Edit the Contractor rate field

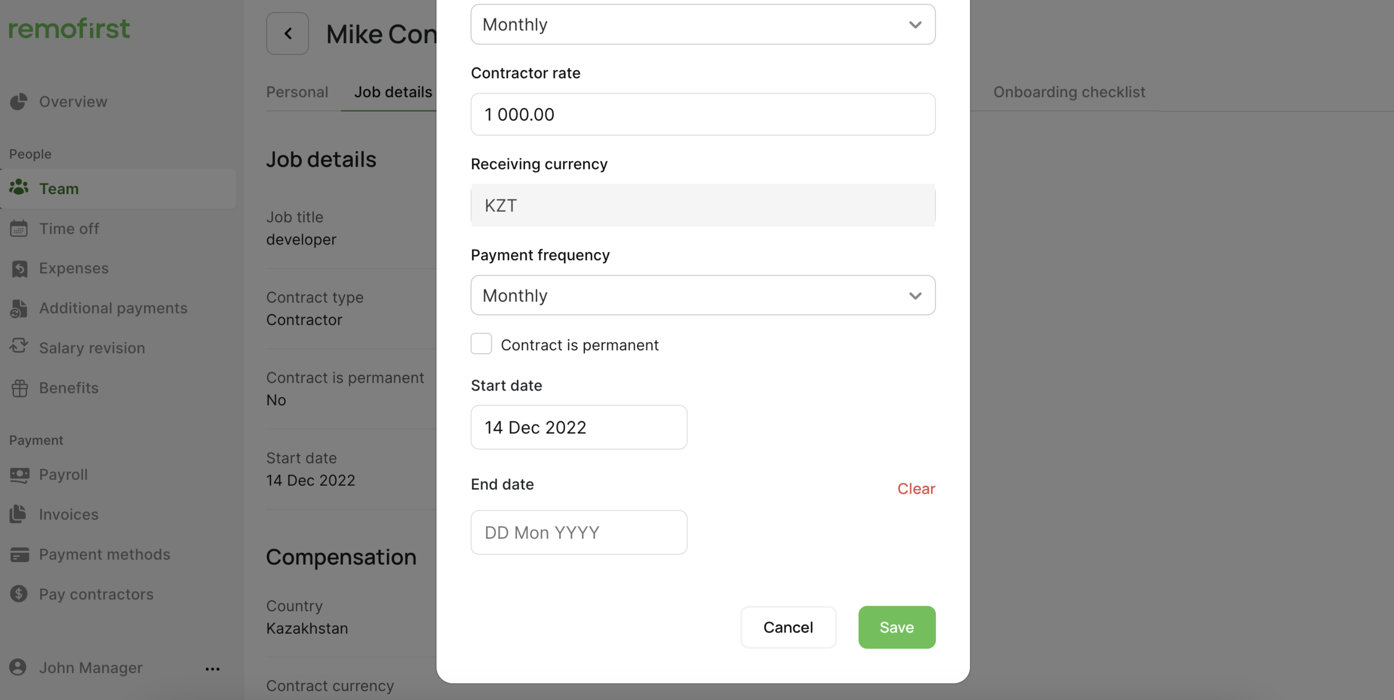[702, 114]
